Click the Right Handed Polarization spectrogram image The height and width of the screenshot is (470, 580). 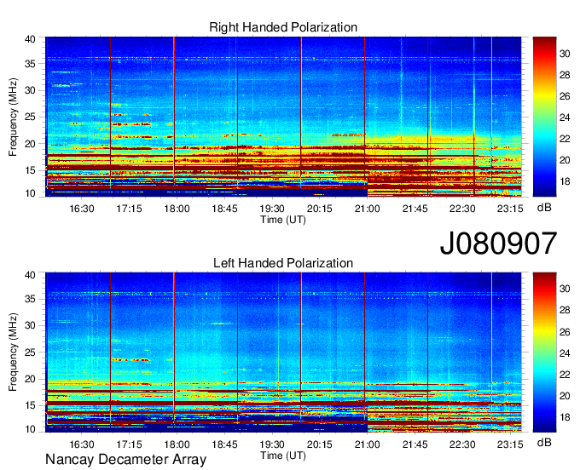point(283,117)
